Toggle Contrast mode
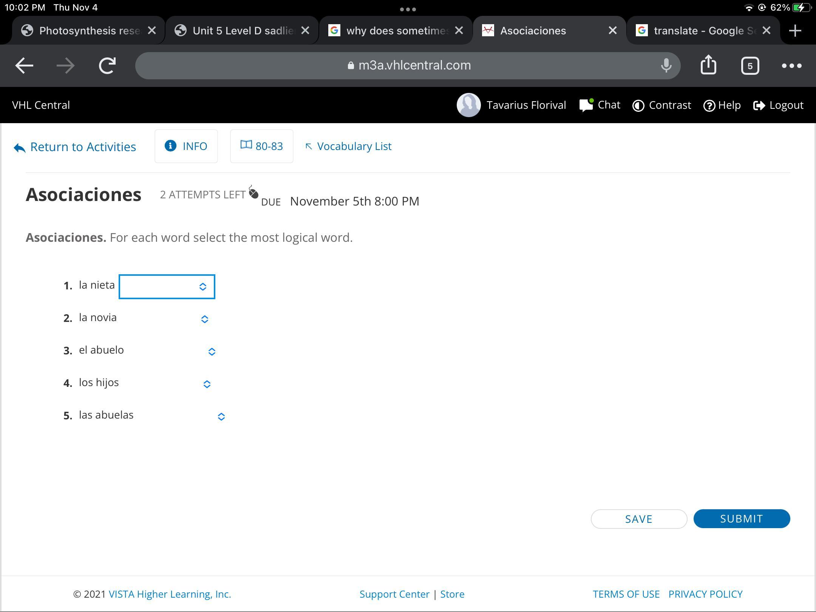The width and height of the screenshot is (816, 612). click(662, 105)
